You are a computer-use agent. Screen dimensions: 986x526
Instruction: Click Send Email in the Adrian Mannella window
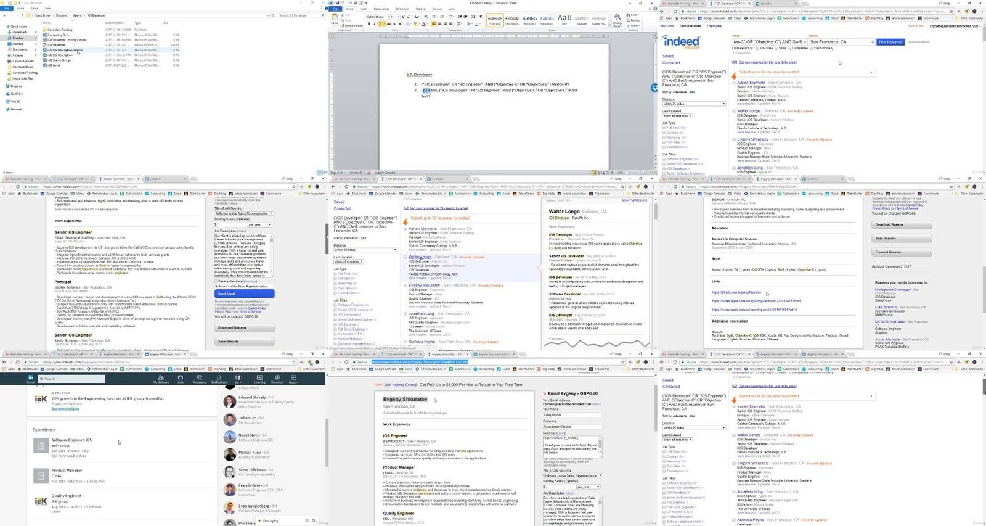pos(244,294)
